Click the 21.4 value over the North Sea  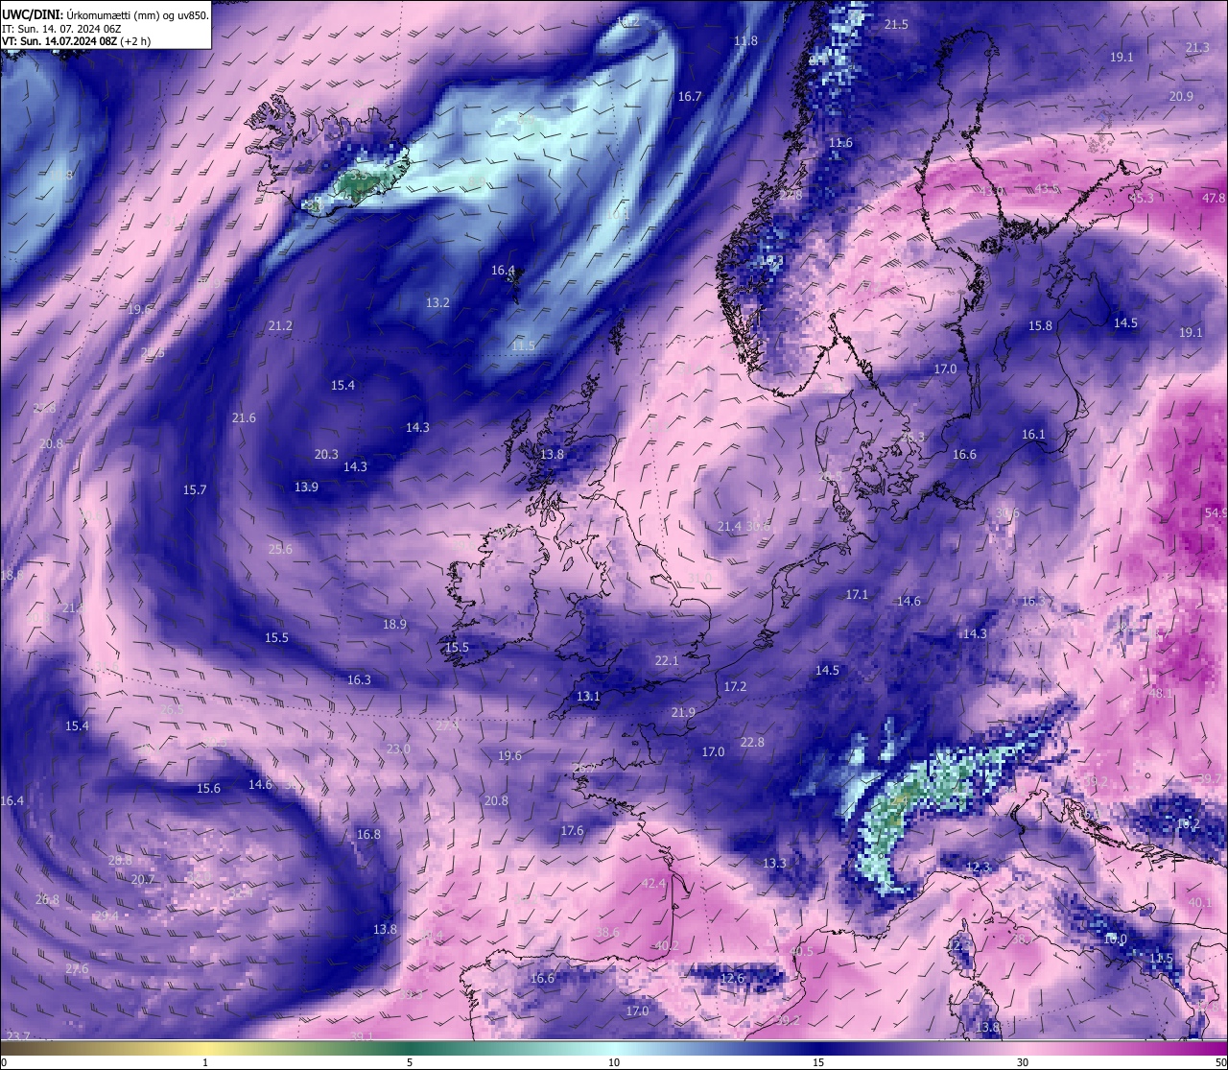coord(730,526)
